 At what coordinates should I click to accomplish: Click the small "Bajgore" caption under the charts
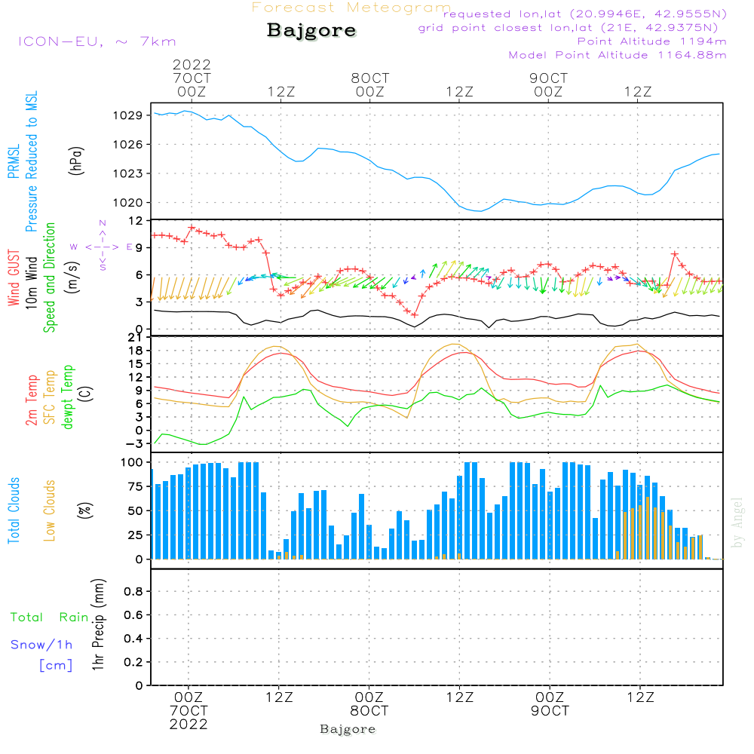click(x=348, y=729)
